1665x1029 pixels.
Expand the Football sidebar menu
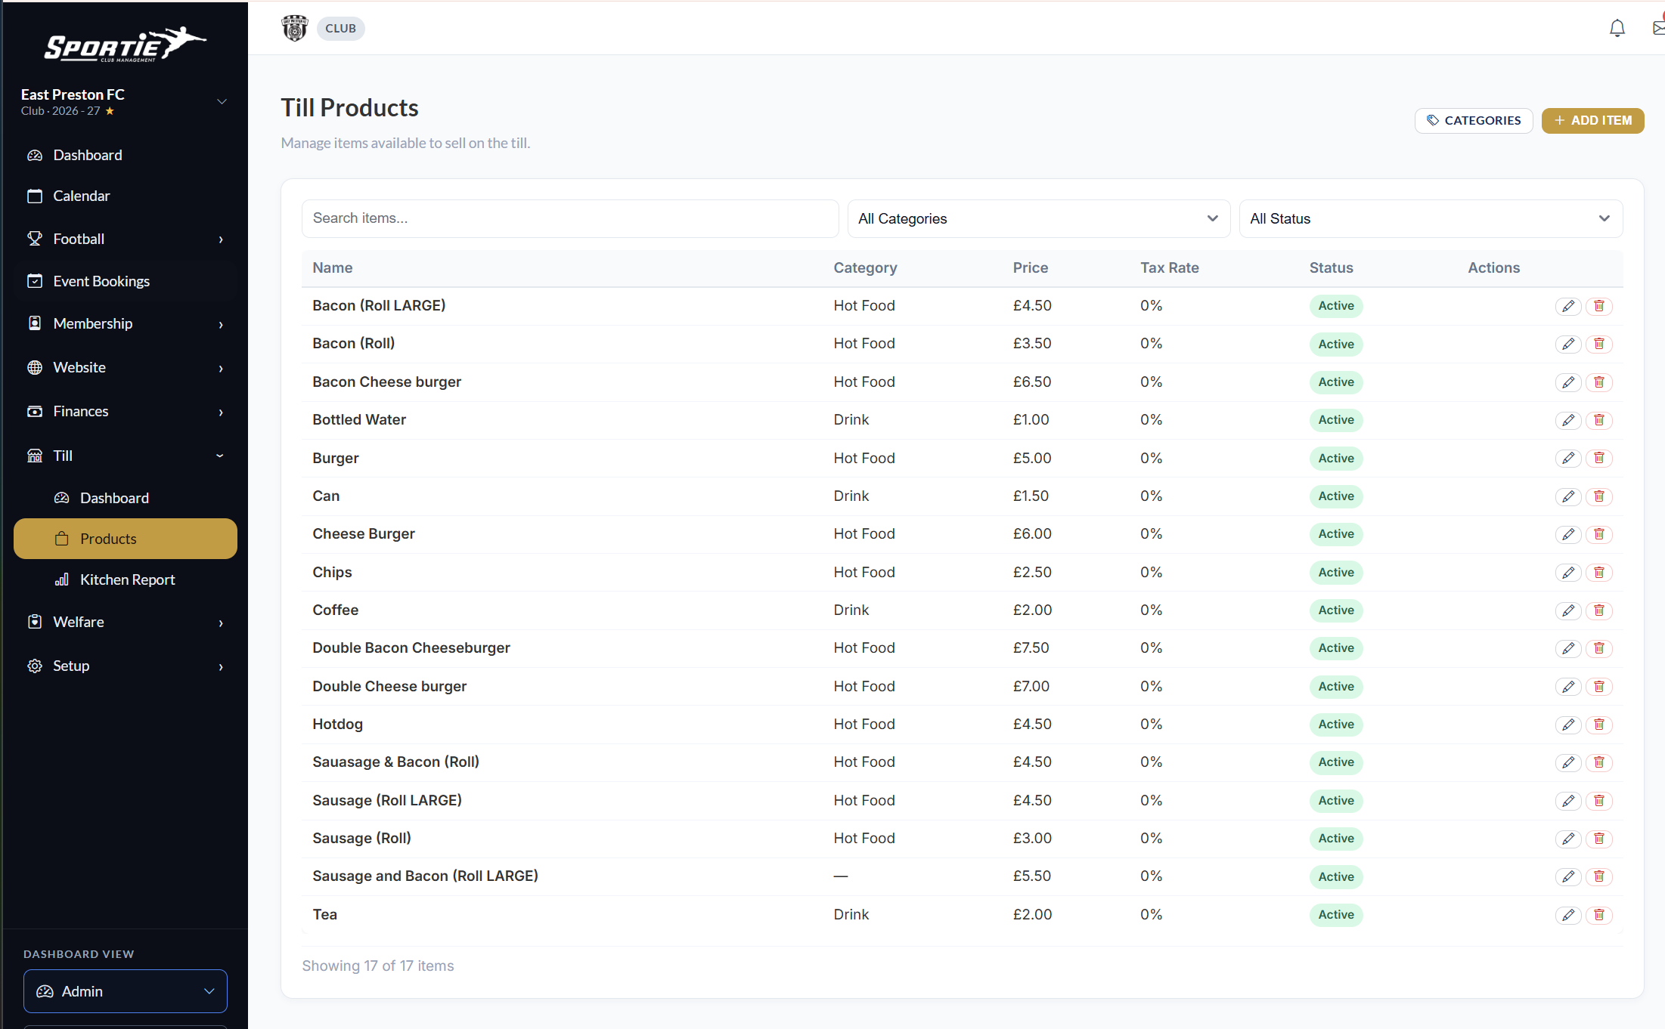pyautogui.click(x=125, y=239)
